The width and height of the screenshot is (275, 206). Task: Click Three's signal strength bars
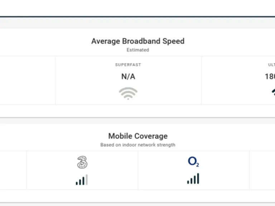[x=82, y=180]
